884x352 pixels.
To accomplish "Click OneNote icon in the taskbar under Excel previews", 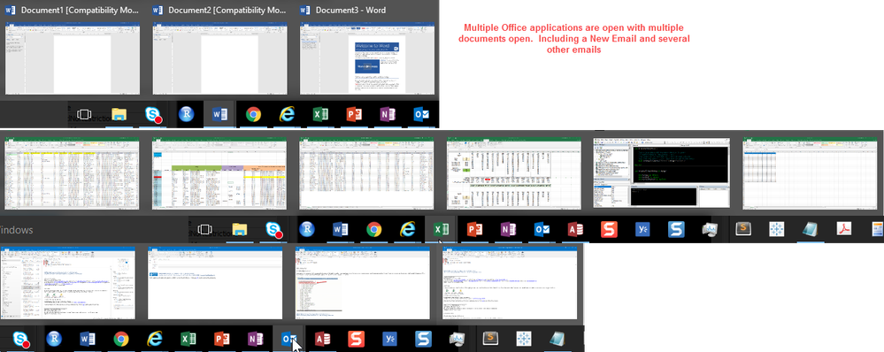I will coord(508,229).
